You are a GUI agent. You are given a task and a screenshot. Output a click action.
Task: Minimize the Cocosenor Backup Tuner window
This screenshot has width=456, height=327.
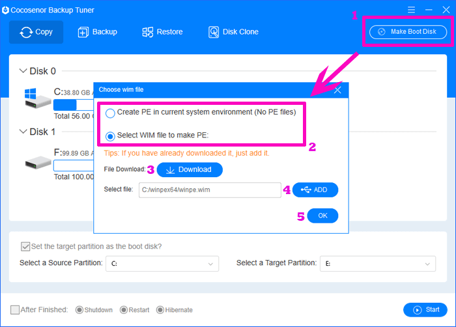[x=429, y=10]
